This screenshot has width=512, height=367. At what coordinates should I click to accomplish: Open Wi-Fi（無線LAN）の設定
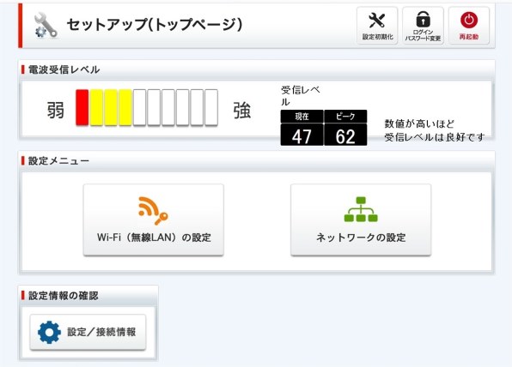(x=154, y=220)
